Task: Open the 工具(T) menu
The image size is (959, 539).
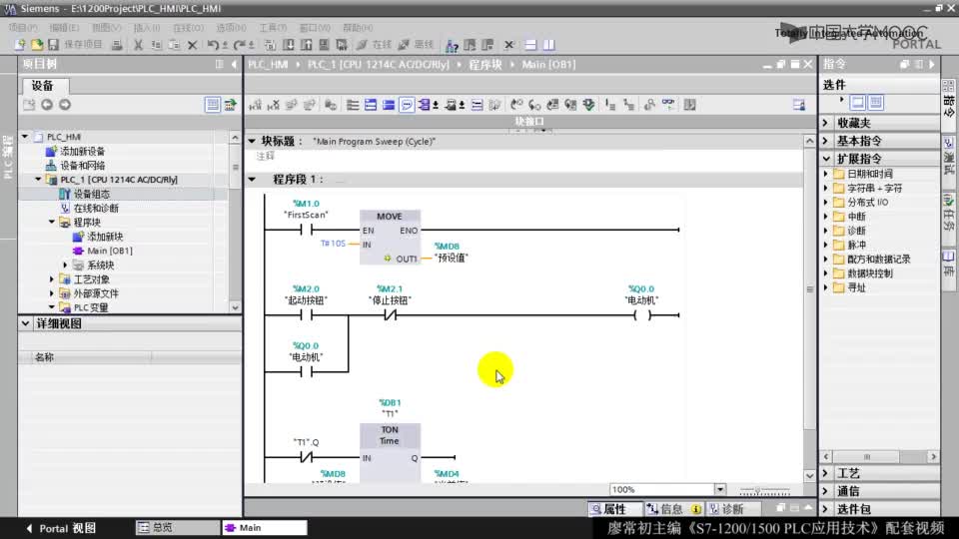Action: click(x=272, y=28)
